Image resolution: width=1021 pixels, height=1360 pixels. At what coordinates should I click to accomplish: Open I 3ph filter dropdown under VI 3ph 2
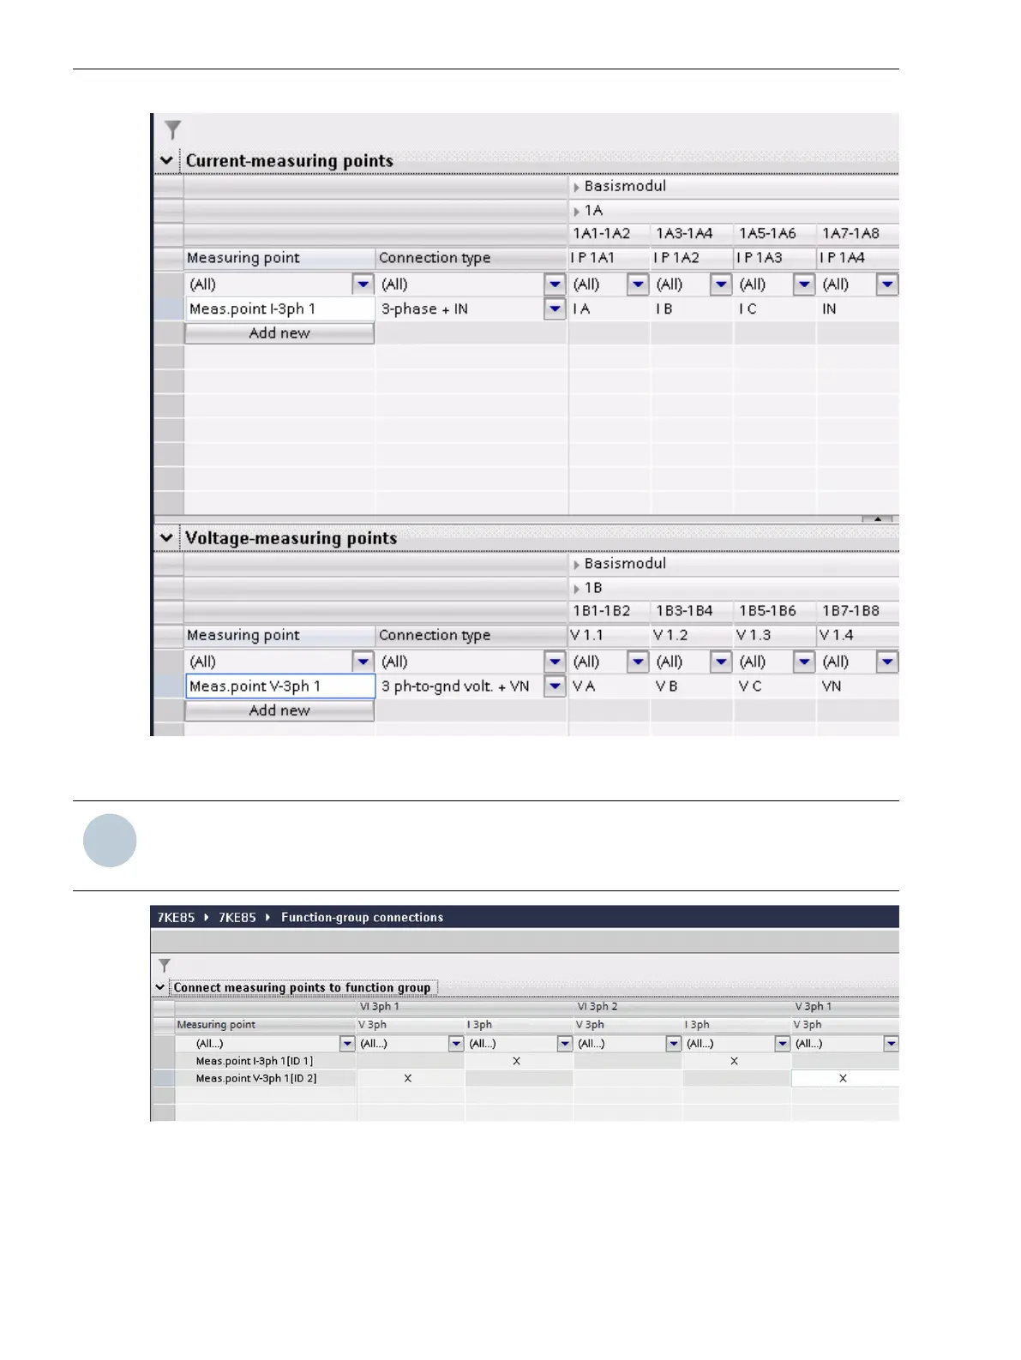click(783, 1044)
